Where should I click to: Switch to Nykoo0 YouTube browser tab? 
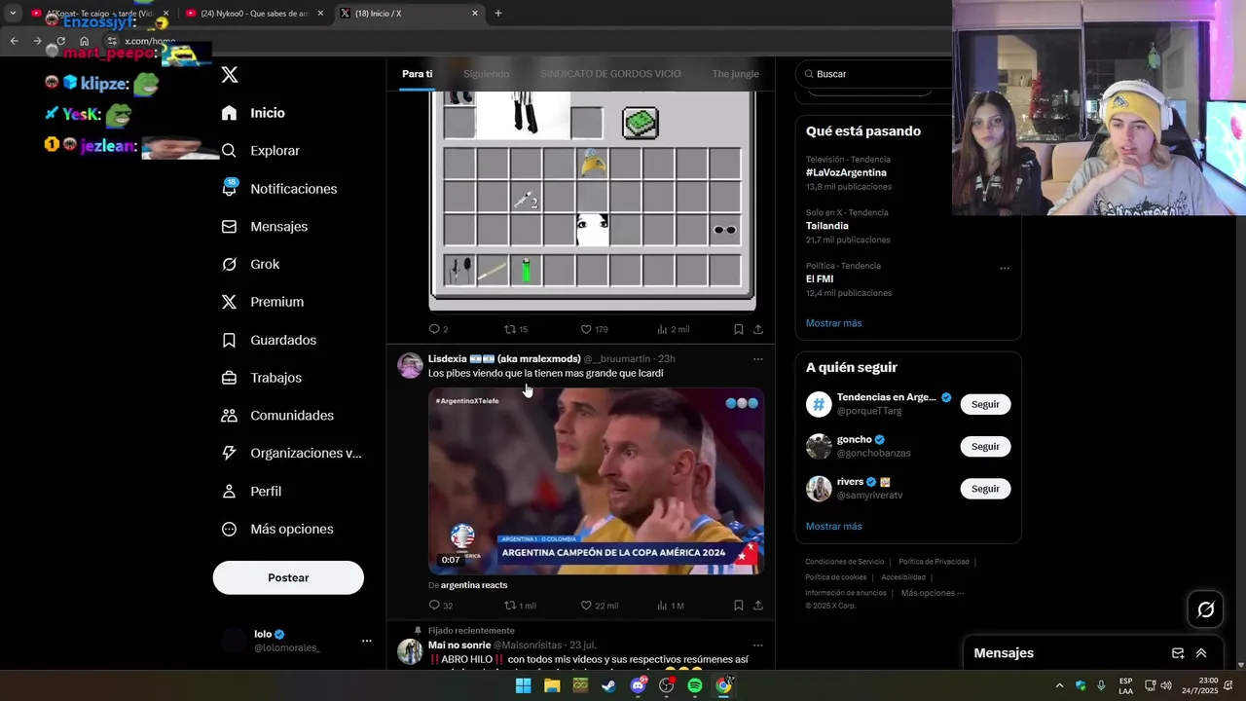(x=253, y=14)
